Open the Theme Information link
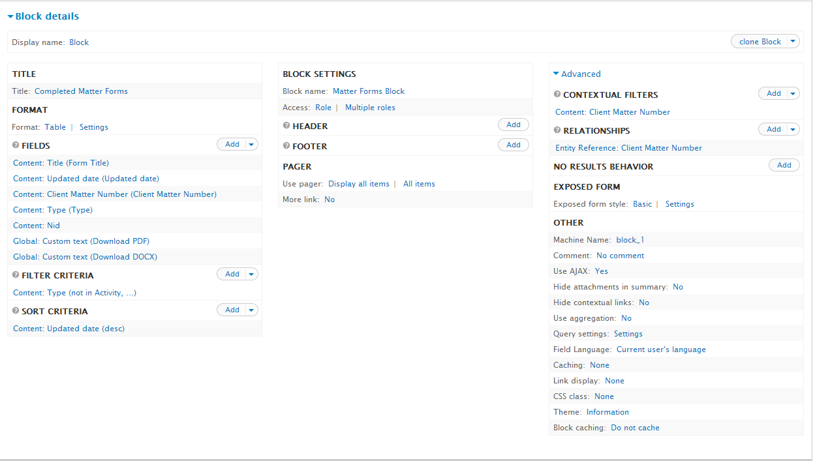The image size is (813, 461). [607, 412]
